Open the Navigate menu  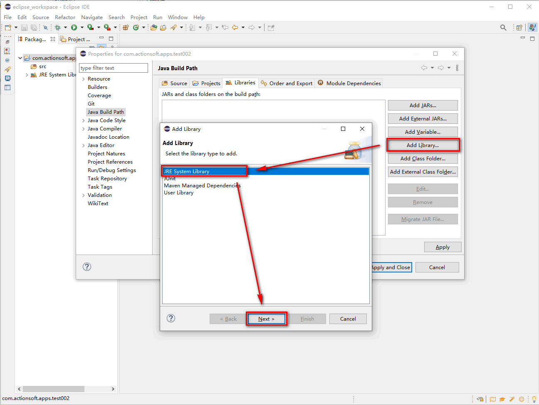point(92,17)
